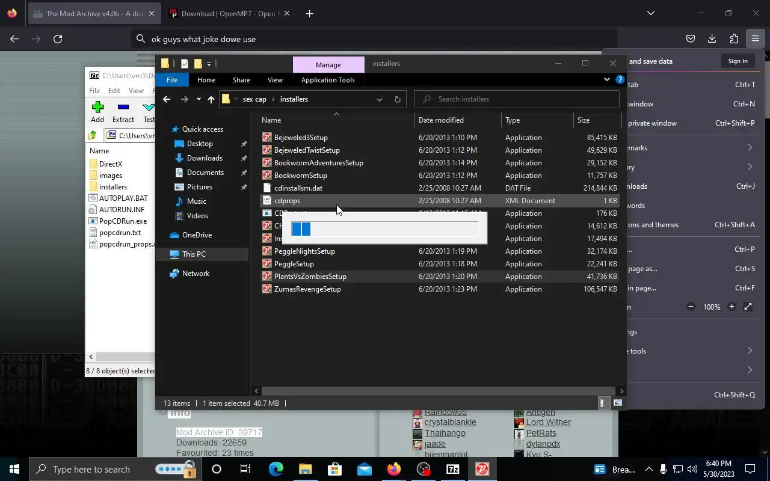The height and width of the screenshot is (481, 770).
Task: Click the Explorer horizontal scrollbar
Action: (x=439, y=391)
